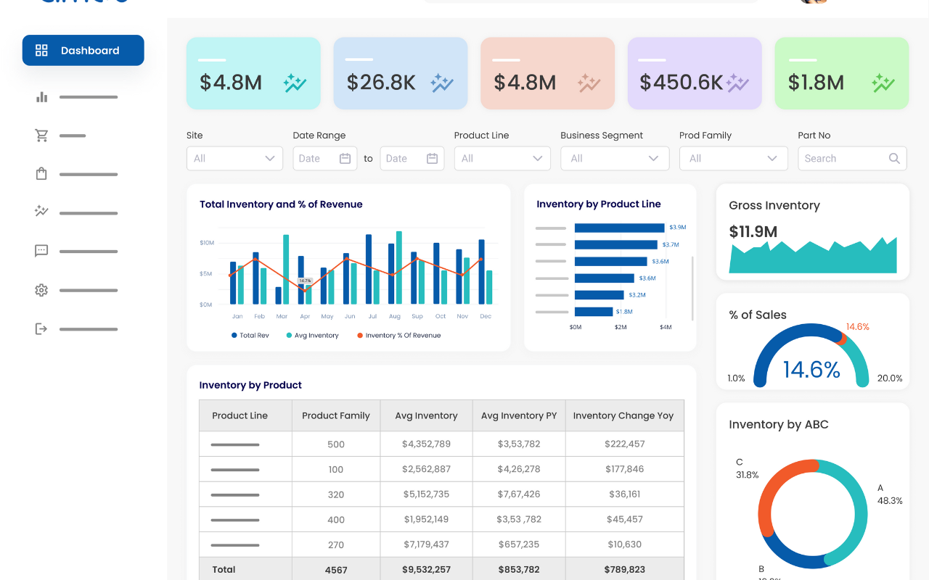Open calendar icon in start Date field

pos(345,158)
